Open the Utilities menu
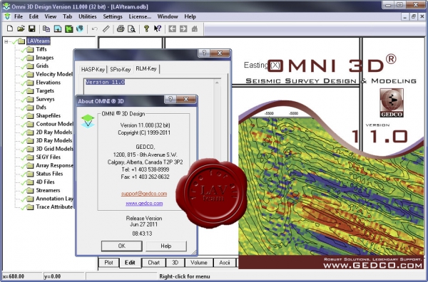428x282 pixels. tap(88, 16)
